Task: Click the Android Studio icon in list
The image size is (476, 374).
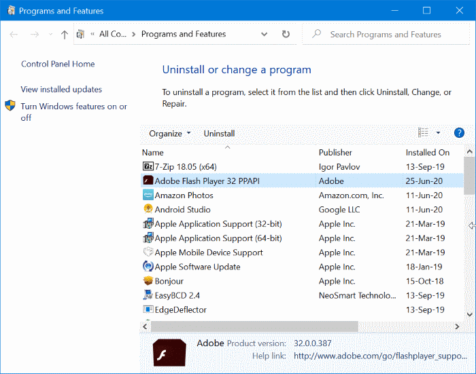Action: 148,209
